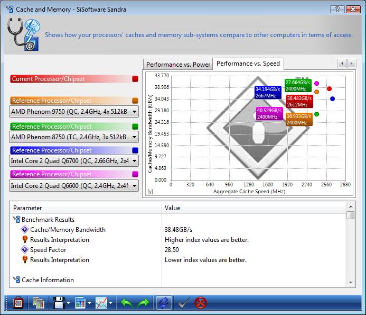Click the 27.664GB/s green chart label

point(298,86)
